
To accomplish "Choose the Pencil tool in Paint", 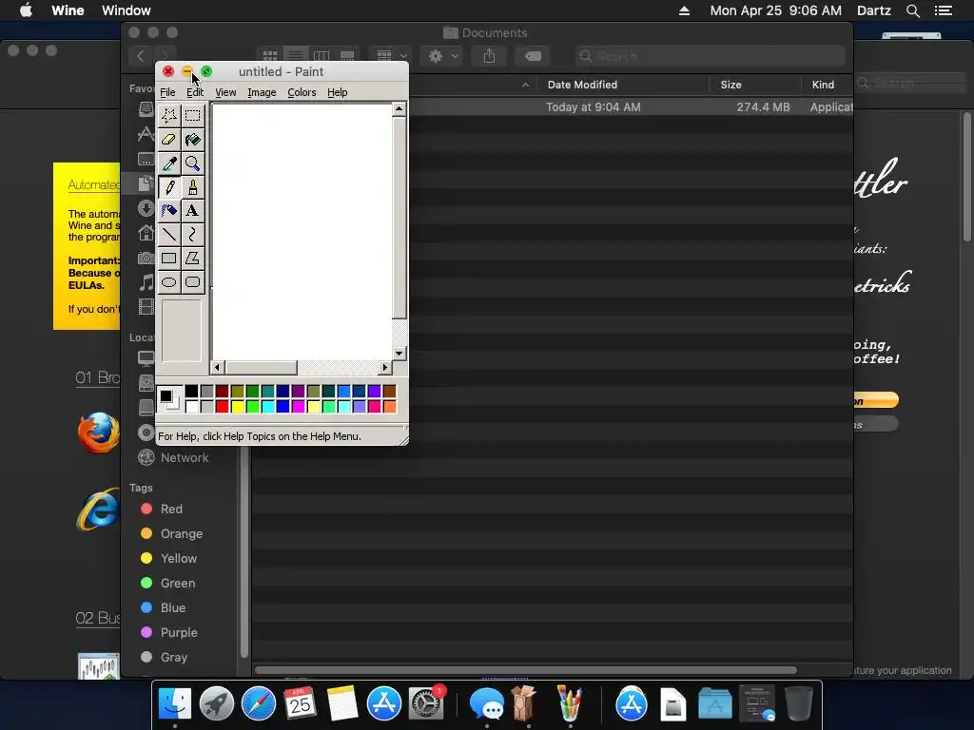I will click(x=169, y=187).
